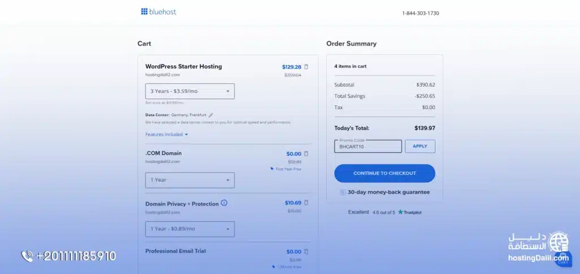Click the Order Summary heading
This screenshot has width=580, height=274.
pos(351,44)
